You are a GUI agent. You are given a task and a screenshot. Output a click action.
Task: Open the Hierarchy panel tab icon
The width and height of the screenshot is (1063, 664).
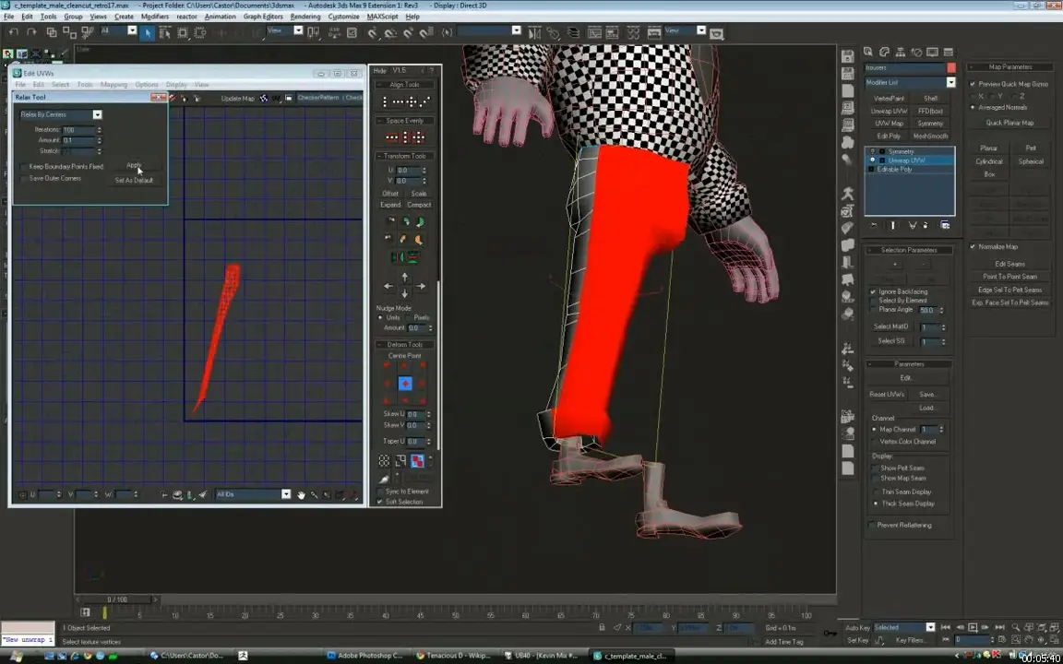(900, 53)
